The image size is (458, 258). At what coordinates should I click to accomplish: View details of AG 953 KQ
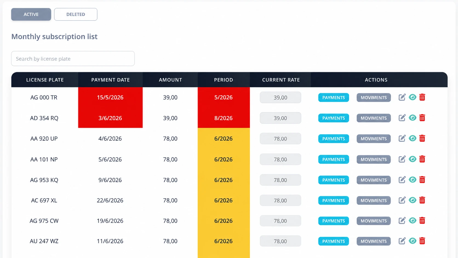[x=413, y=180]
